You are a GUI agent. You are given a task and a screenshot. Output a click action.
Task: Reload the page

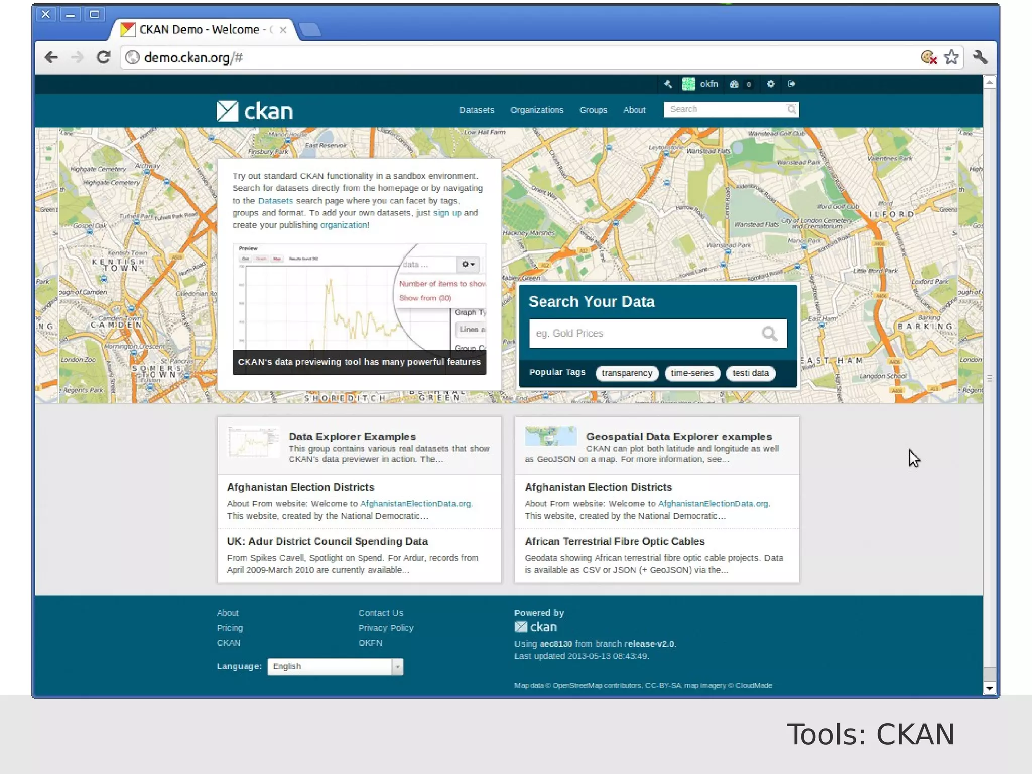(x=104, y=57)
